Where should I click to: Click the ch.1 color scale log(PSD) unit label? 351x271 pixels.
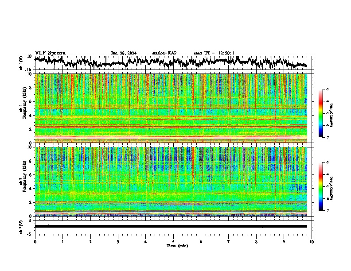[332, 115]
